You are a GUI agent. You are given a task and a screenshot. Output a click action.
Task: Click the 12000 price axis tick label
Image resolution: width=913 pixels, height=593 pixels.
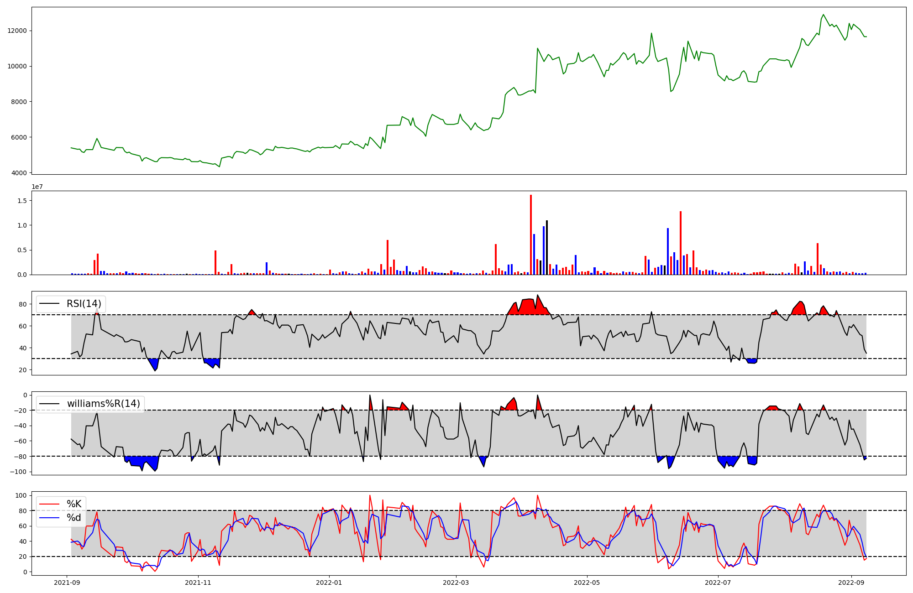pos(16,31)
